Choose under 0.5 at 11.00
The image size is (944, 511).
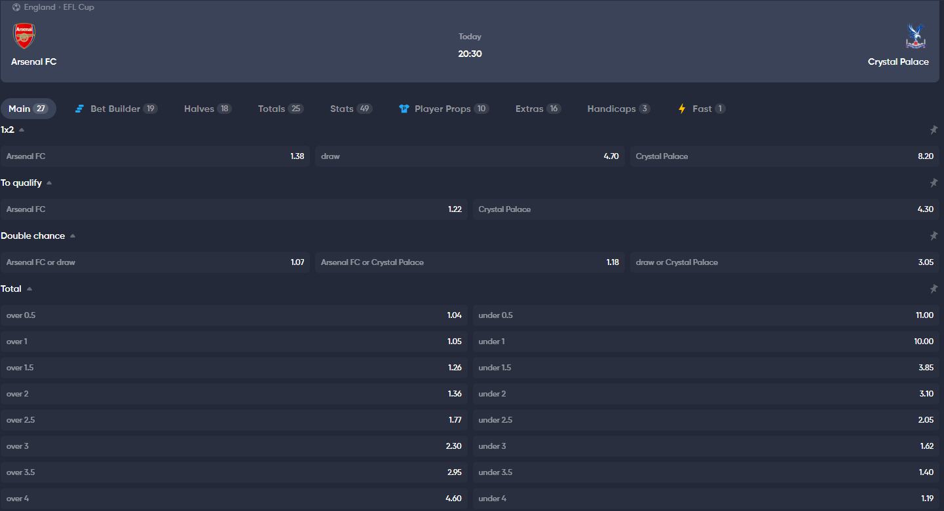tap(706, 315)
